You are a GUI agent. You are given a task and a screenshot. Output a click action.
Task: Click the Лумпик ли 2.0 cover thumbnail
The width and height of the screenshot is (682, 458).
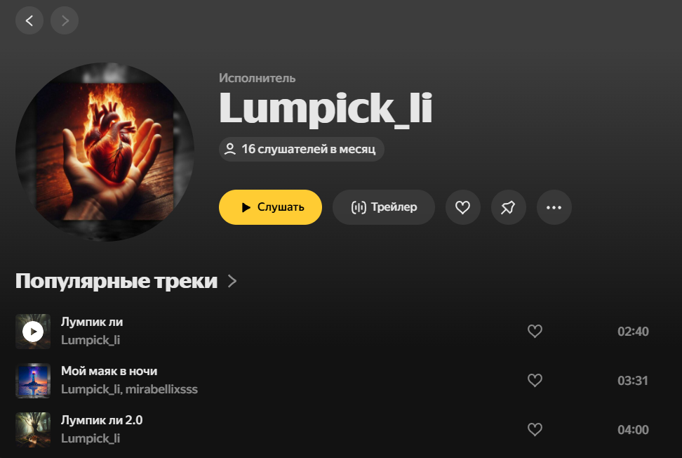pos(33,430)
